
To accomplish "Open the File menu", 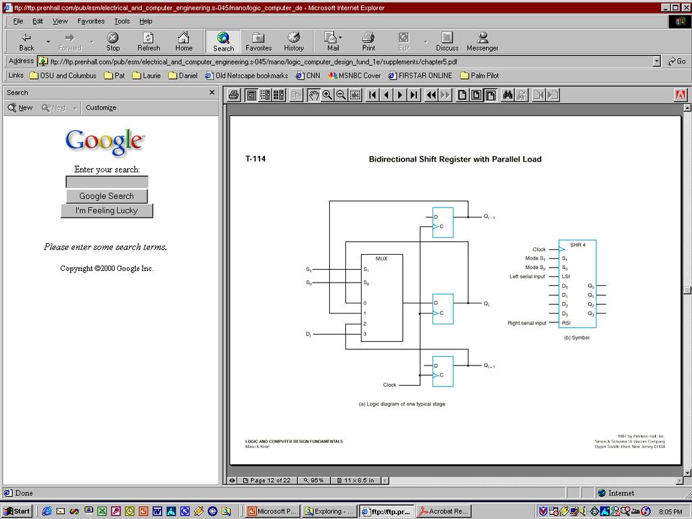I will tap(18, 21).
